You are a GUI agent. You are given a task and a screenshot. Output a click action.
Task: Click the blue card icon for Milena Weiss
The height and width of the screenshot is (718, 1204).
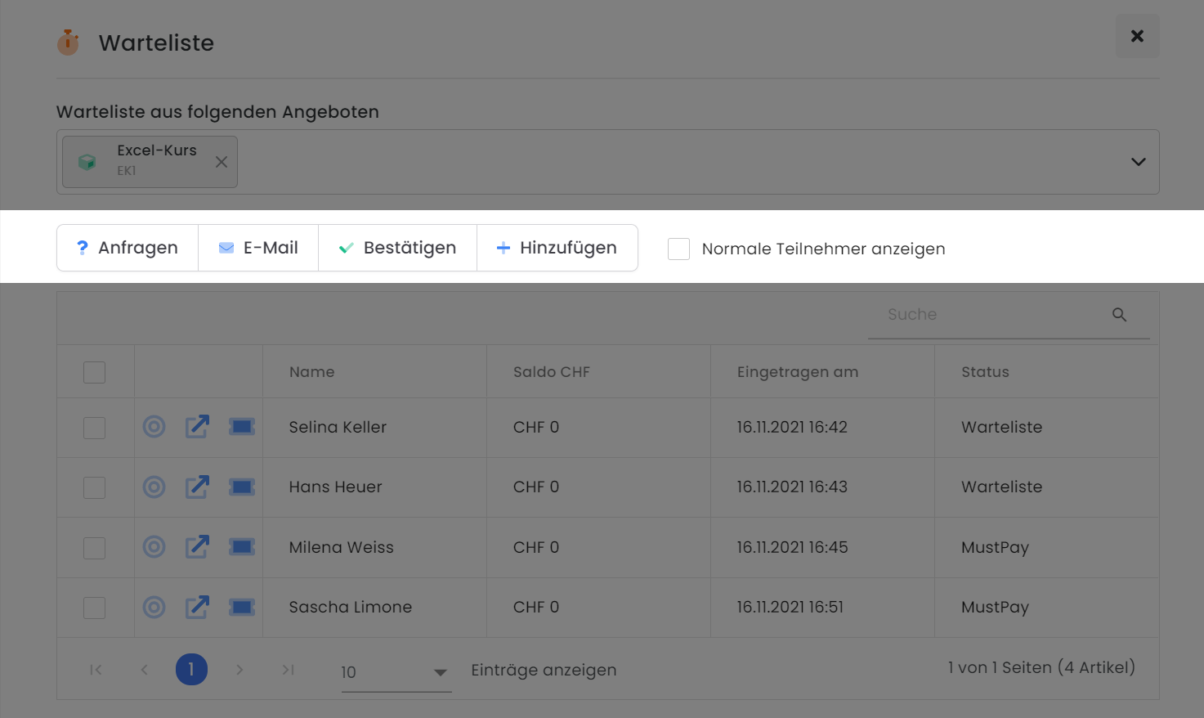pyautogui.click(x=241, y=547)
